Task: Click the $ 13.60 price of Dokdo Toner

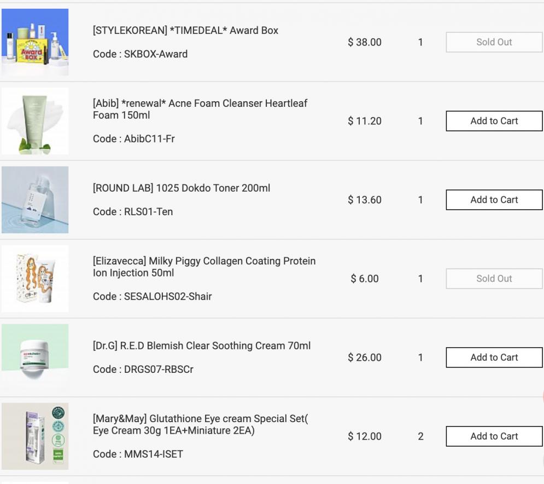Action: (x=365, y=200)
